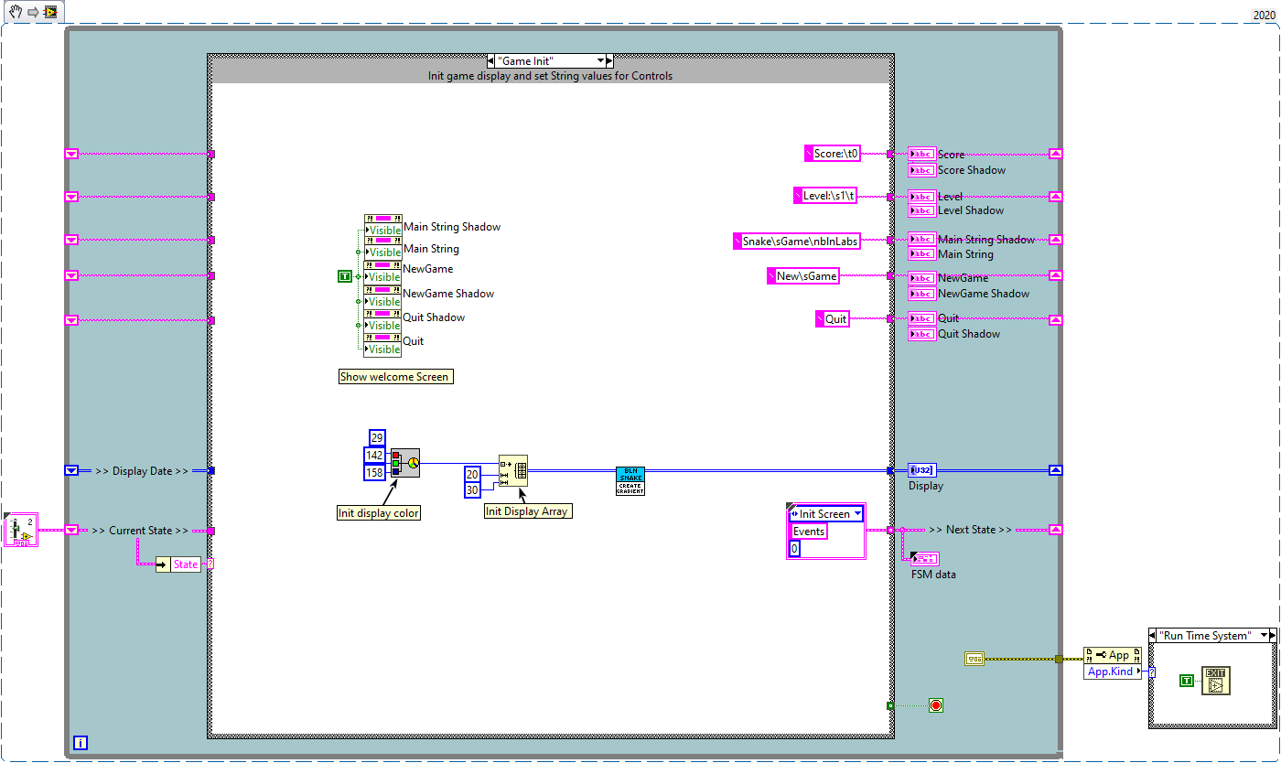Select the "New\sGame" string constant

pyautogui.click(x=802, y=275)
